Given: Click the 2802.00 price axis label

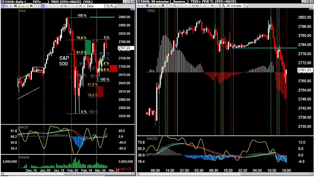Looking at the screenshot, I should (x=305, y=17).
